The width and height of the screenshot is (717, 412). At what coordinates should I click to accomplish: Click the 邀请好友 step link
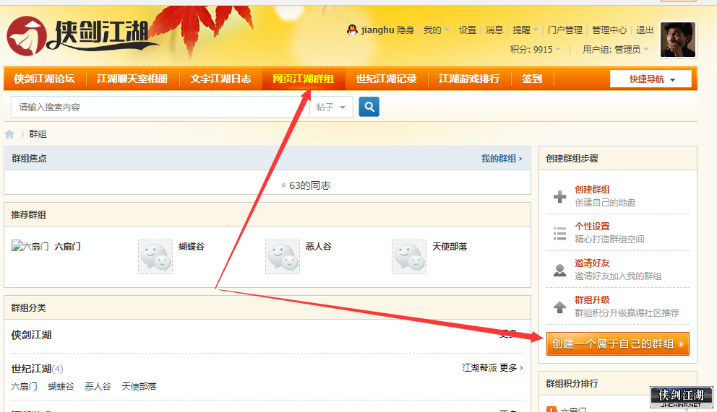[592, 263]
